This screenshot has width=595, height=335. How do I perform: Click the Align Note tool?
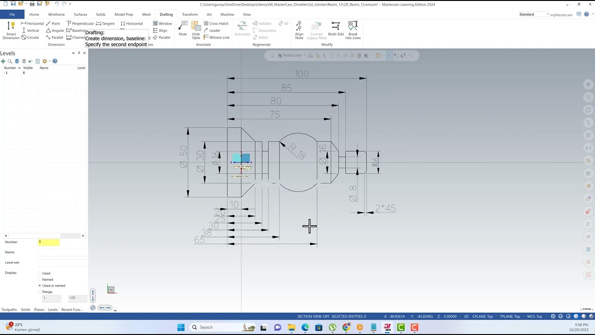coord(299,30)
